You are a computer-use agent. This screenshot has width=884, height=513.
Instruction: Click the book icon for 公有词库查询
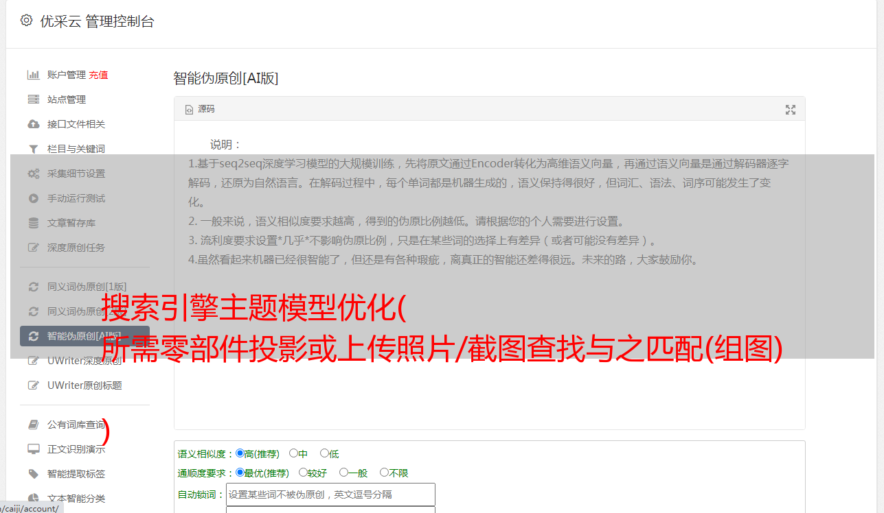pyautogui.click(x=33, y=425)
